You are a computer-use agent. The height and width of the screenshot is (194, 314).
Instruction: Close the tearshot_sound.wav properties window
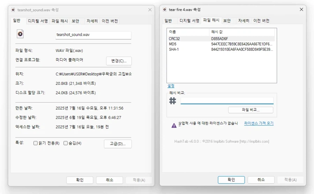150,10
